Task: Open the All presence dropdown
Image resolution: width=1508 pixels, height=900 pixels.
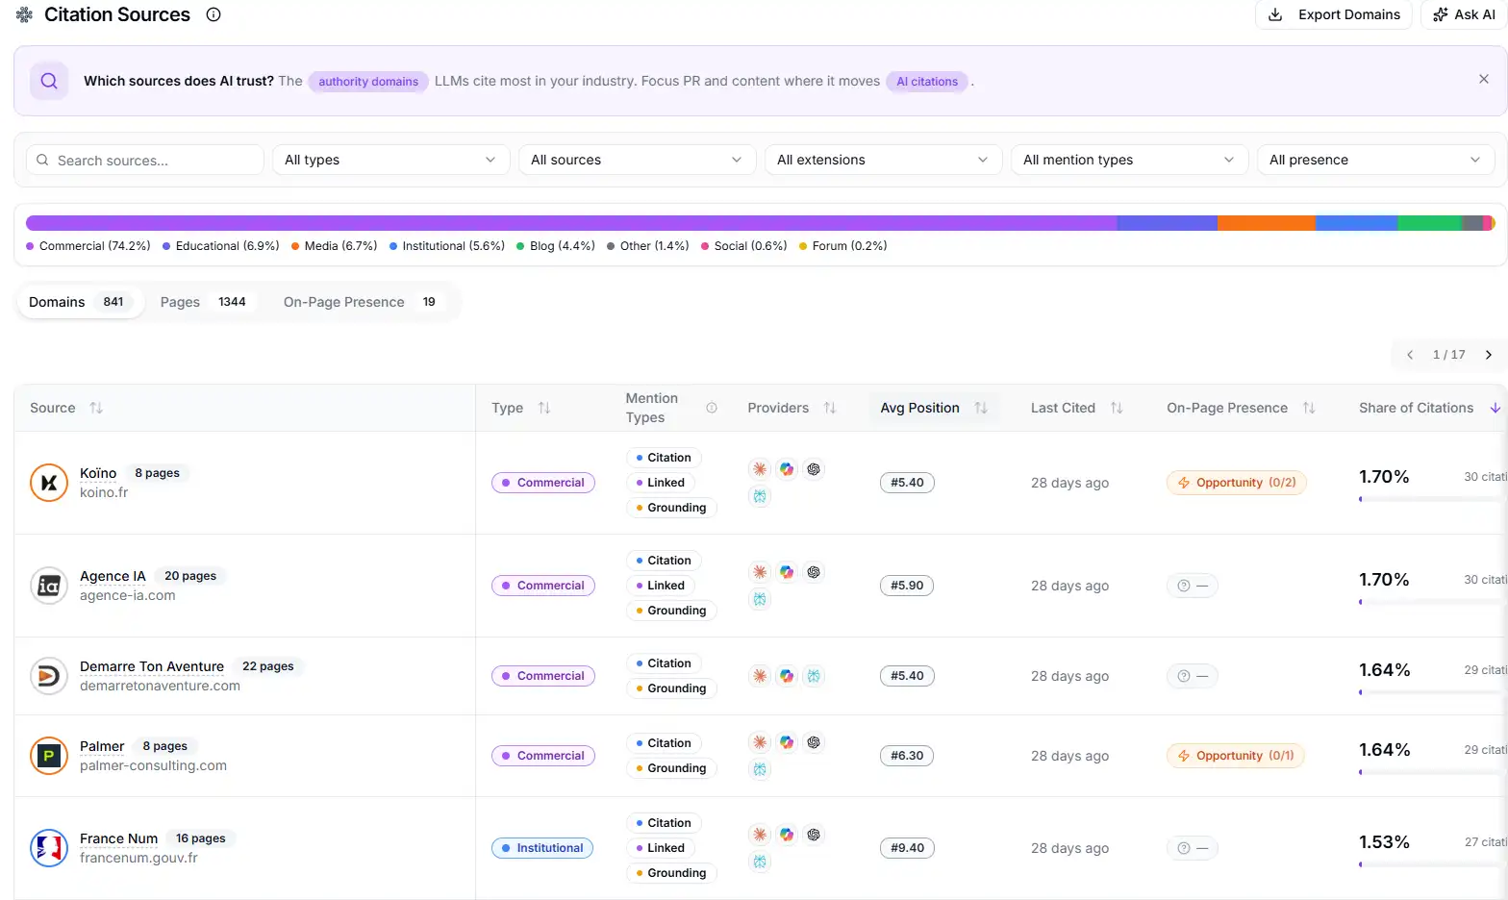Action: [x=1375, y=160]
